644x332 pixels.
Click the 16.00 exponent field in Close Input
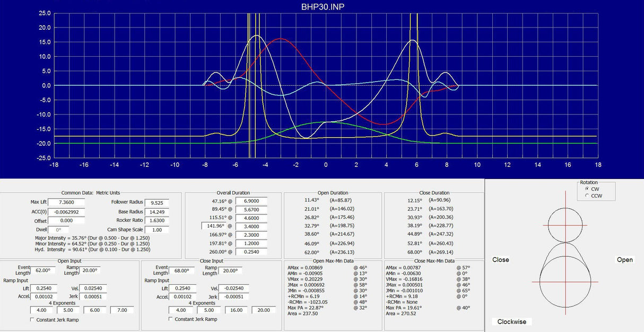[236, 310]
